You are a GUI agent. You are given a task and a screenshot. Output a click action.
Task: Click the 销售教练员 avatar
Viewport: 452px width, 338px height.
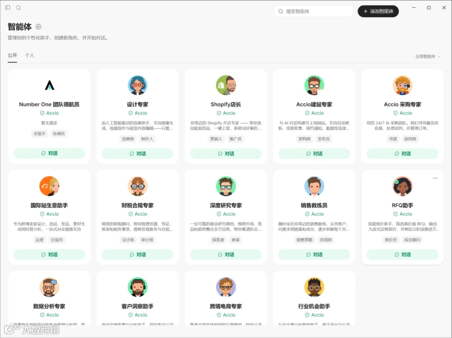pos(314,186)
